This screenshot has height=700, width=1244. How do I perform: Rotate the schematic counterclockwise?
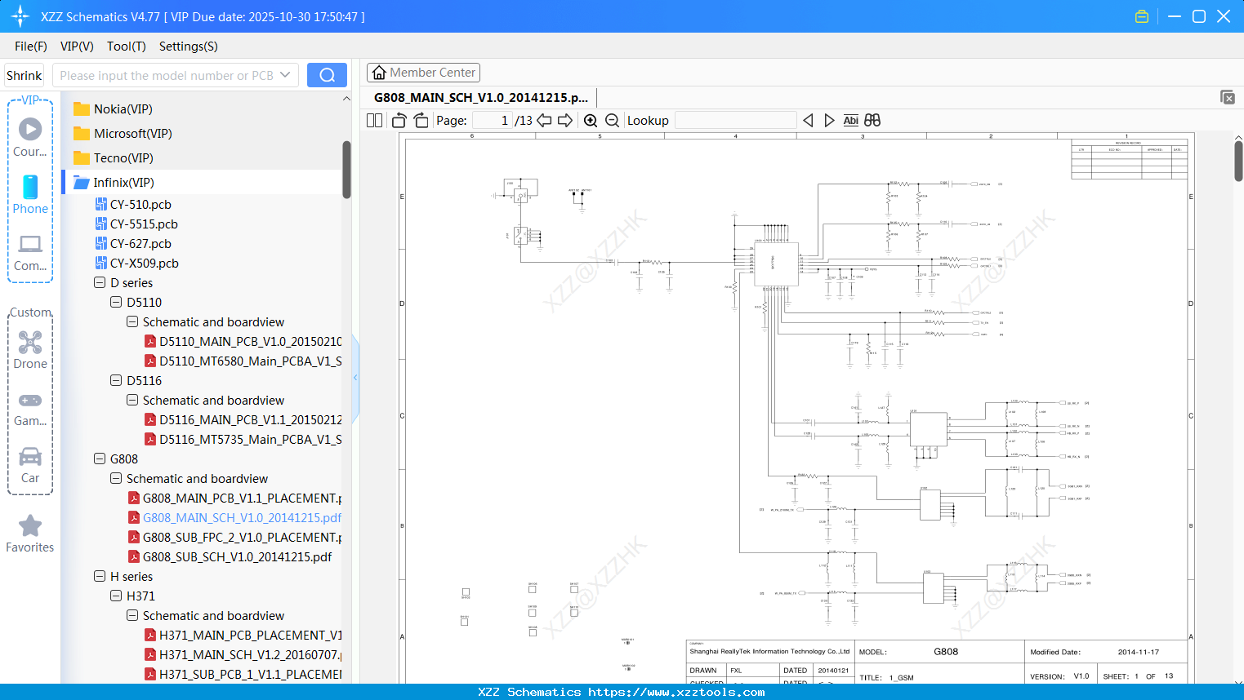(x=398, y=120)
